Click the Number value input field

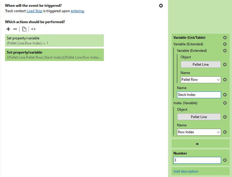197,160
